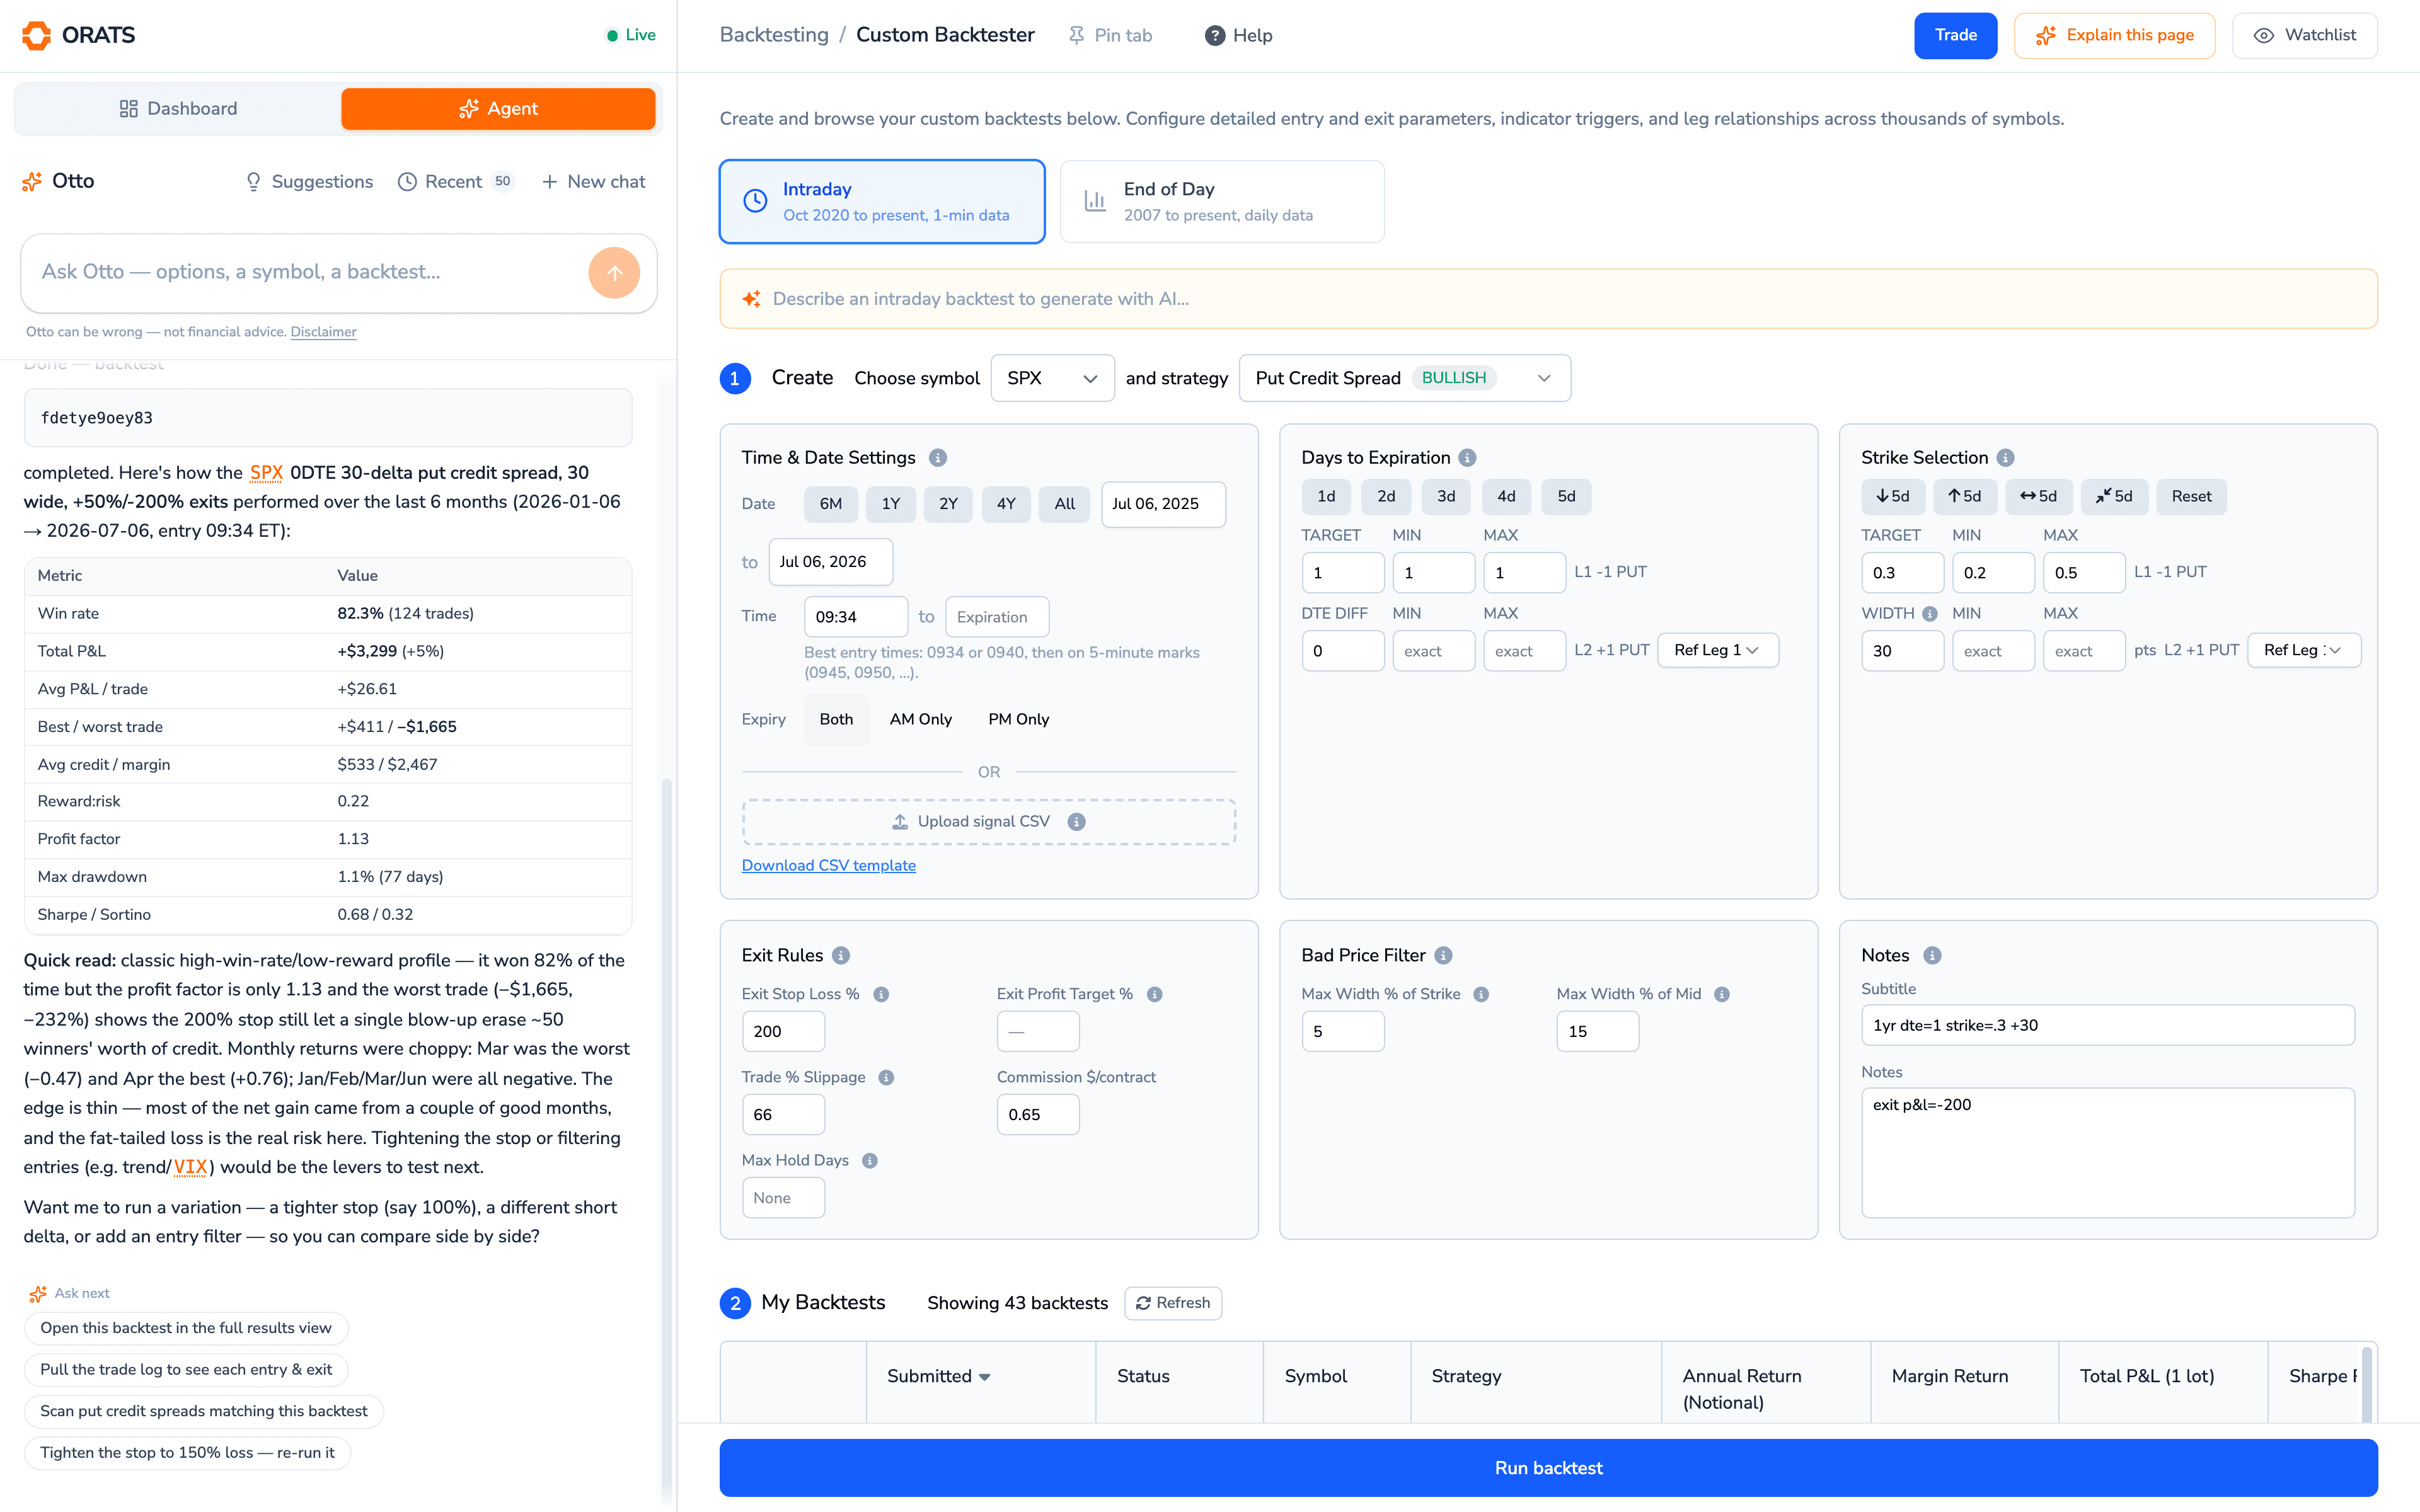Open the Ref Leg dropdown in Strike Selection

[x=2303, y=650]
